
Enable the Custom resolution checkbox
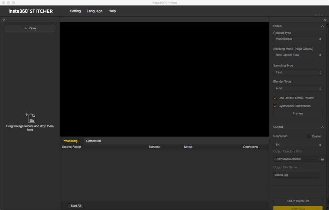tap(308, 136)
